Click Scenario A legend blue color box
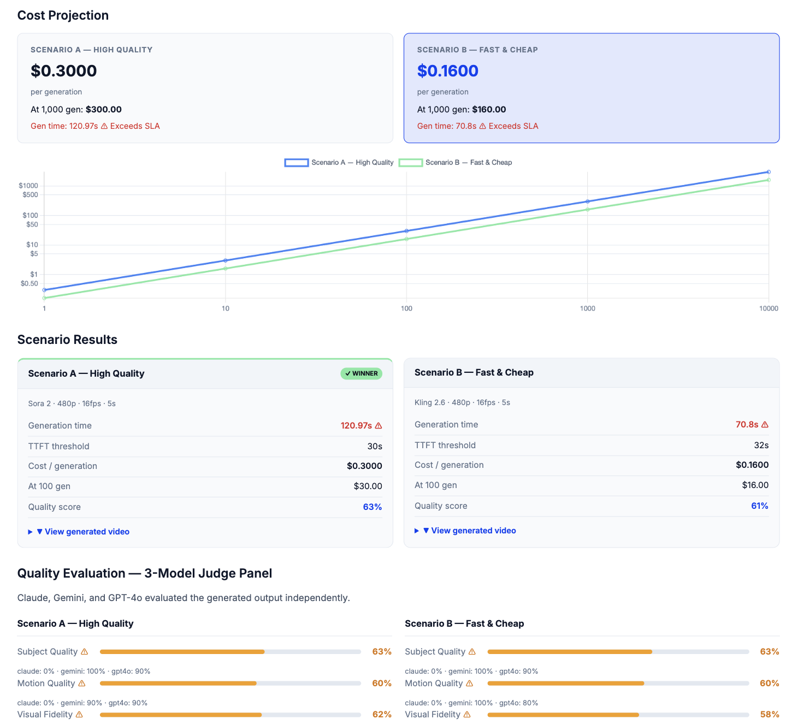Image resolution: width=804 pixels, height=725 pixels. (x=297, y=162)
